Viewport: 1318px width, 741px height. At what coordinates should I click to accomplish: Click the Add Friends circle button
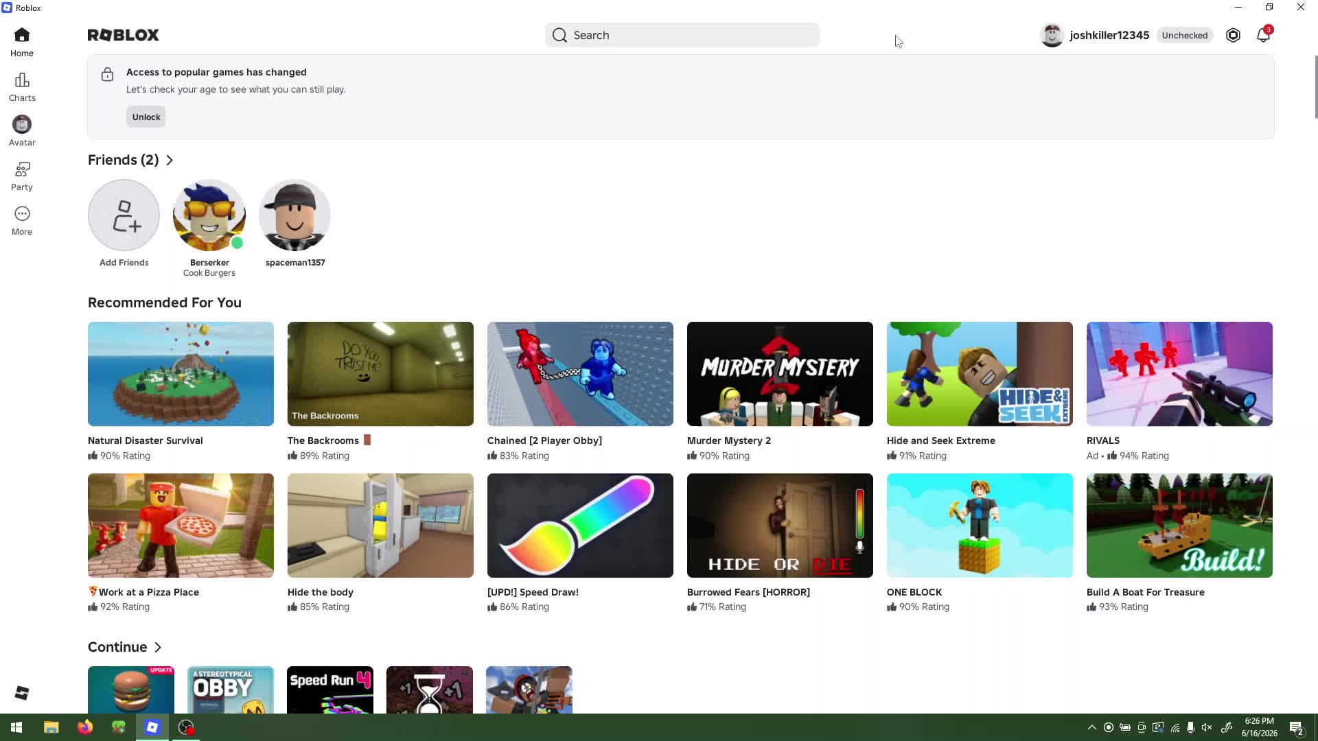tap(124, 215)
